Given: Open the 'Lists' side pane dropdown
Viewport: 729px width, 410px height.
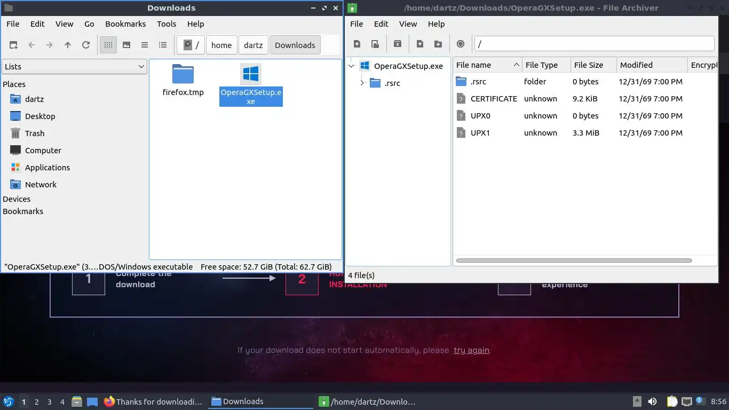Looking at the screenshot, I should 74,67.
